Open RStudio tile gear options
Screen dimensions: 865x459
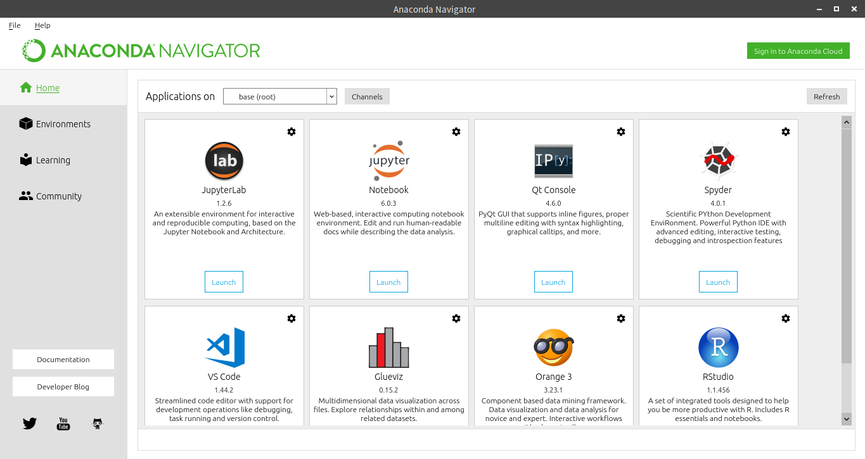786,318
